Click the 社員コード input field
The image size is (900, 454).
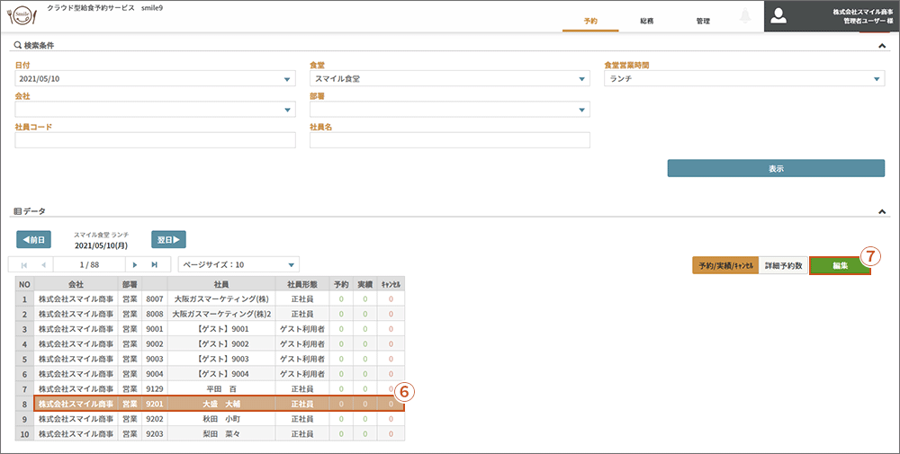[155, 140]
